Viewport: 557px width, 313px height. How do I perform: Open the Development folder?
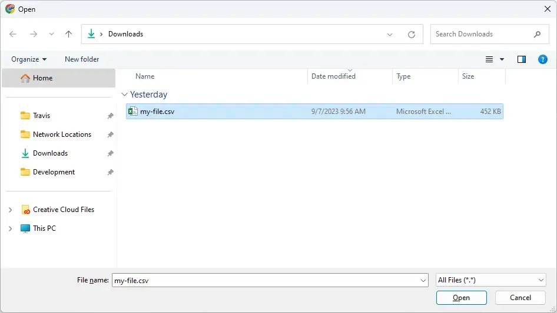click(x=54, y=172)
